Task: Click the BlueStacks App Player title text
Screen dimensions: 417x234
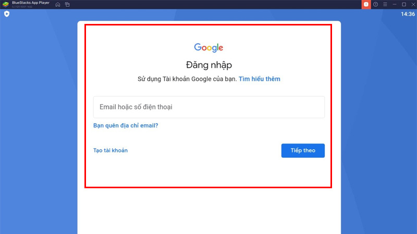Action: pos(31,3)
